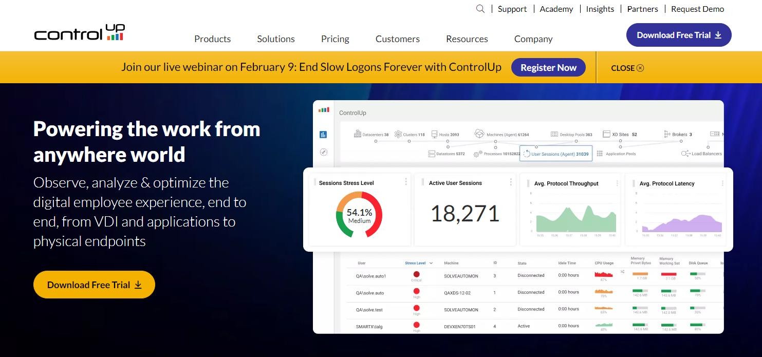762x357 pixels.
Task: Open Sessions Stress Level widget options menu
Action: pyautogui.click(x=406, y=182)
